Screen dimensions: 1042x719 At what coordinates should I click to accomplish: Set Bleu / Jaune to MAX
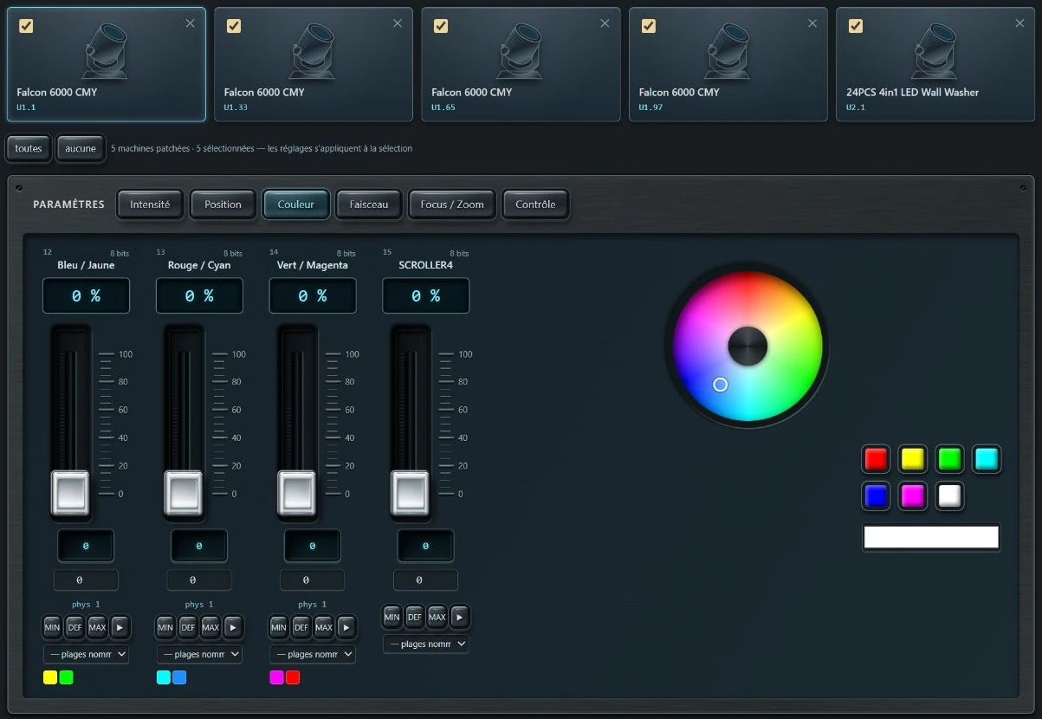[x=97, y=627]
